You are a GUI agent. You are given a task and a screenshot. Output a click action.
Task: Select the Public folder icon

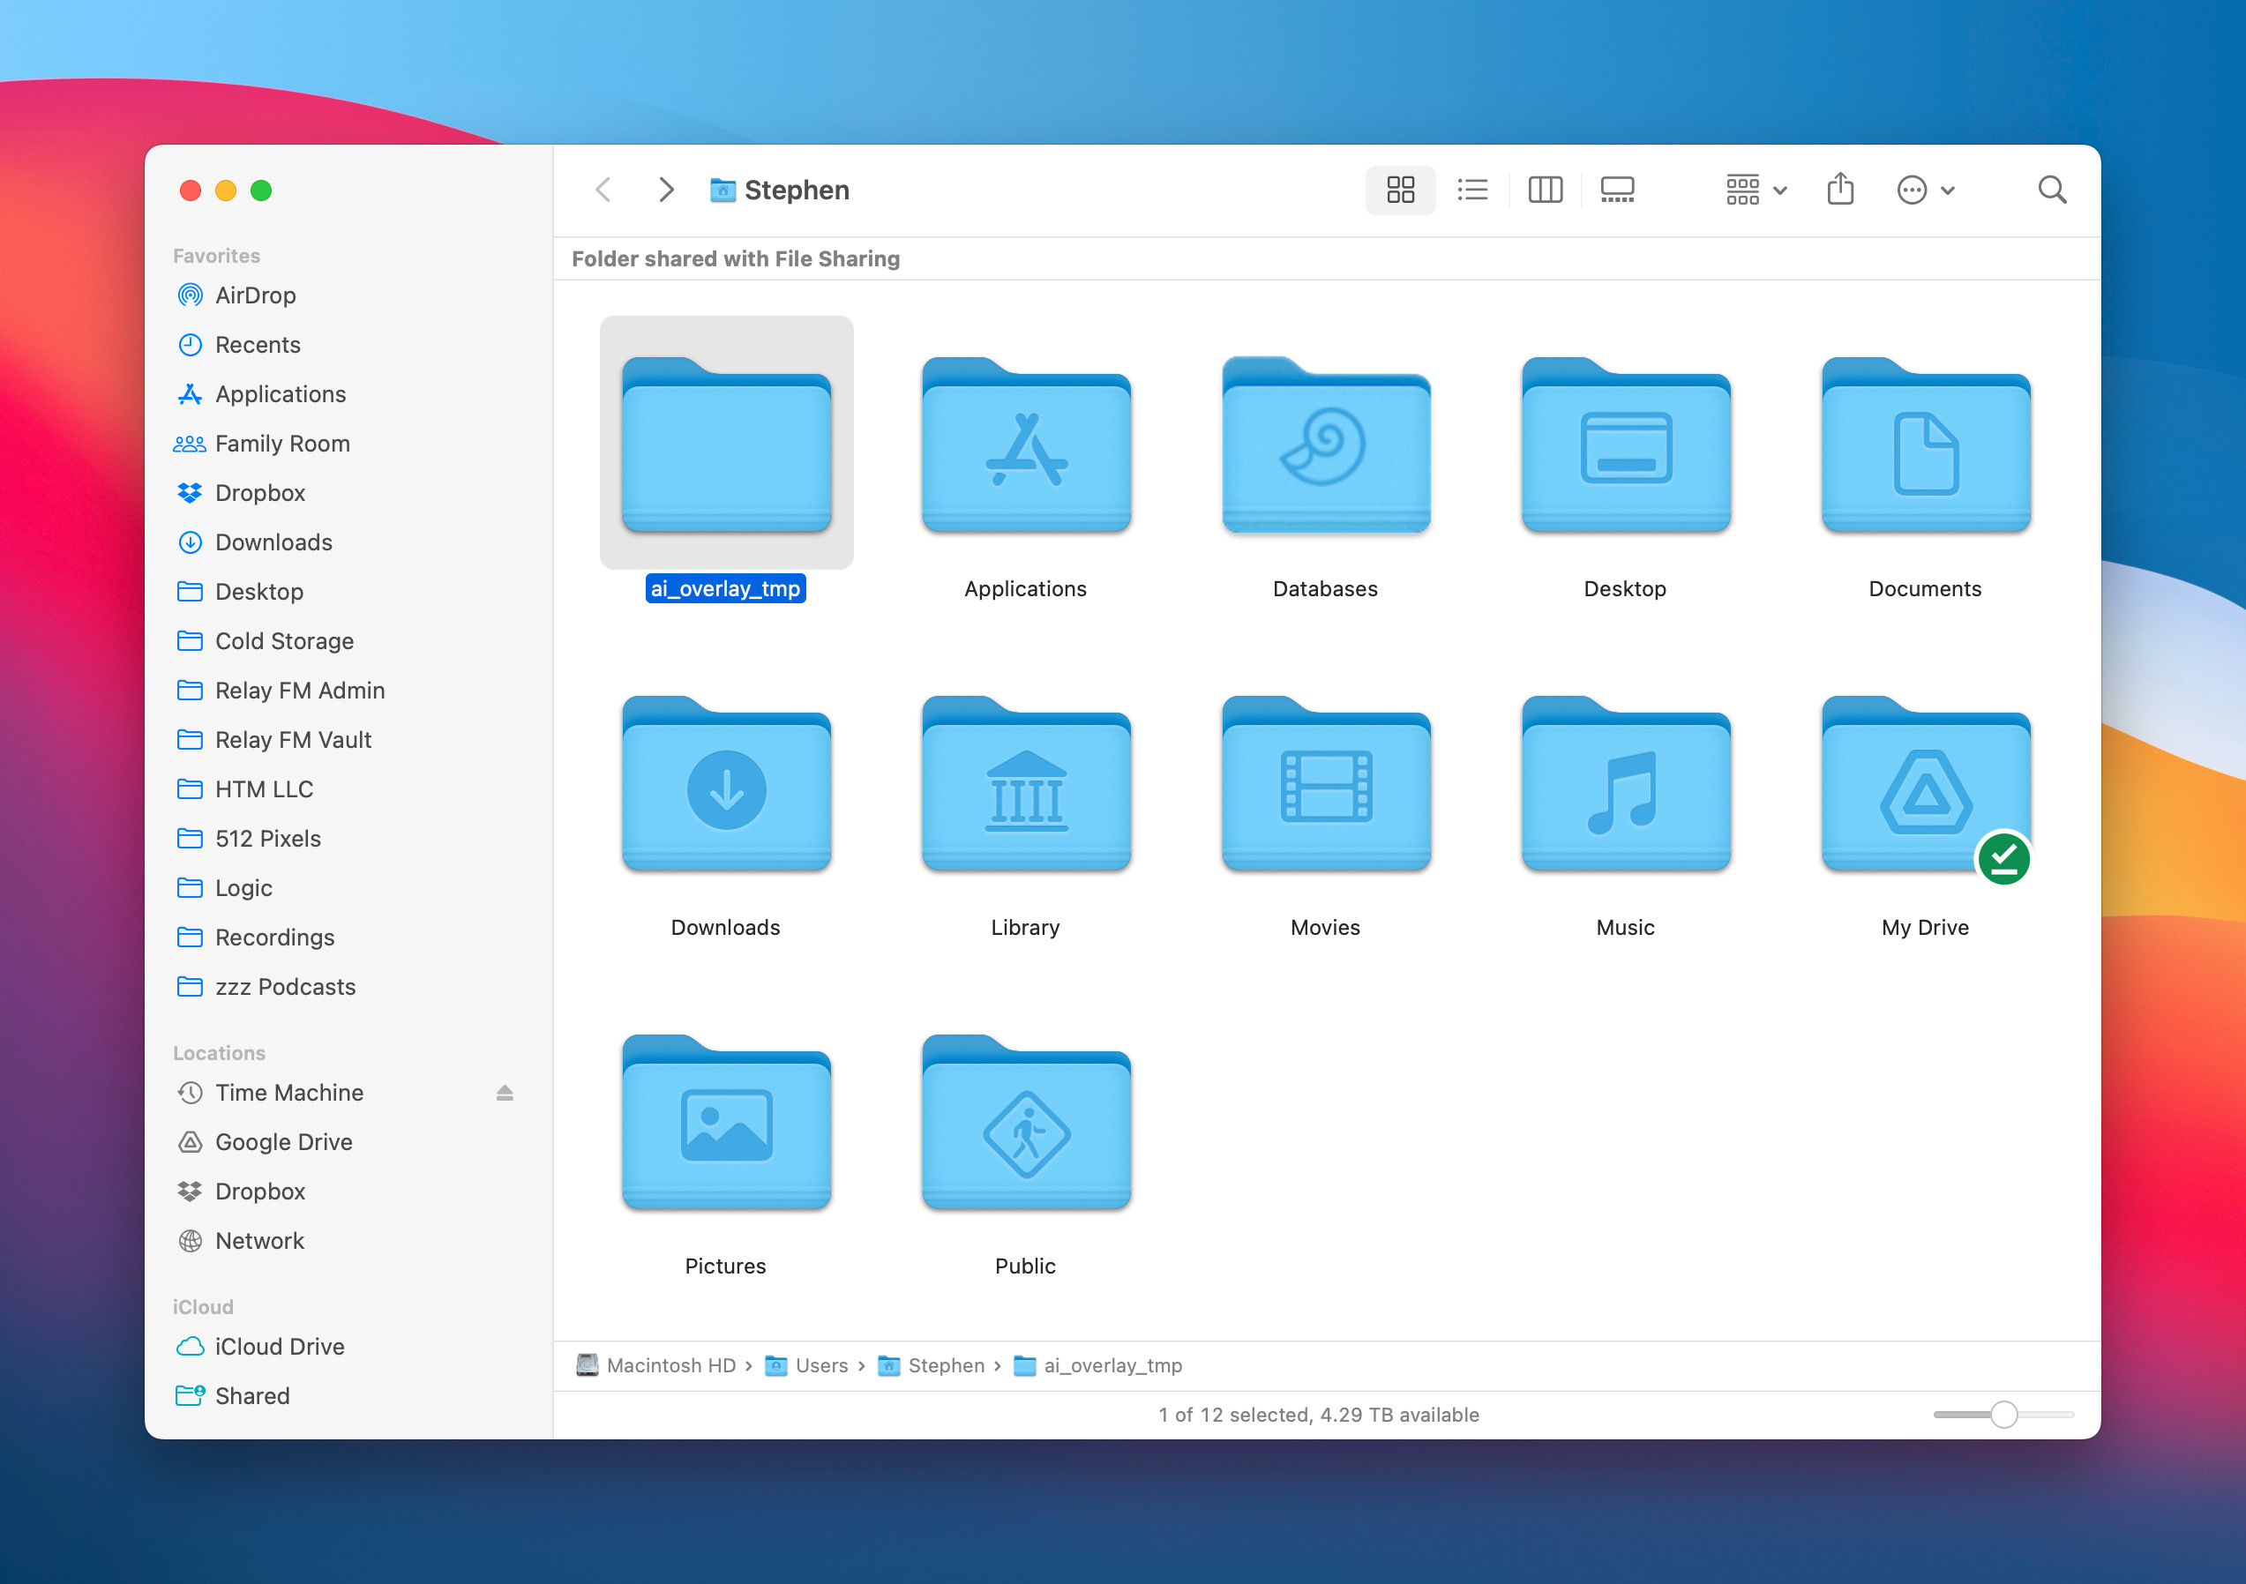tap(1025, 1122)
